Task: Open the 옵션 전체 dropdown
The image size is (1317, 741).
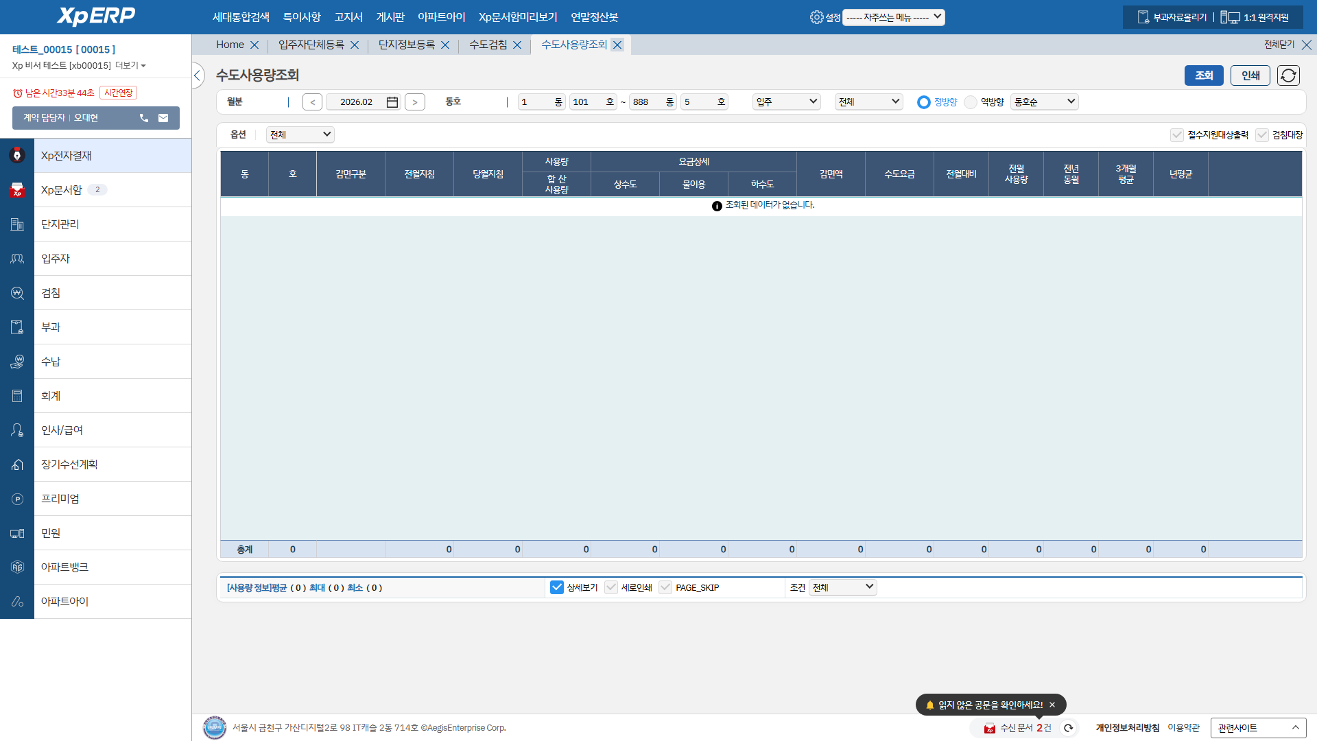Action: [x=300, y=134]
